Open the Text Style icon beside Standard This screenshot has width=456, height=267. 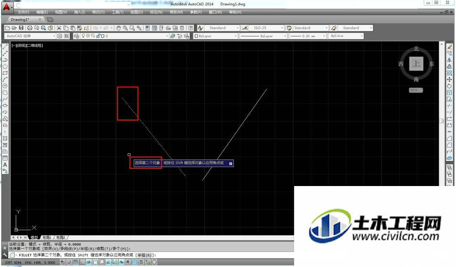[200, 28]
